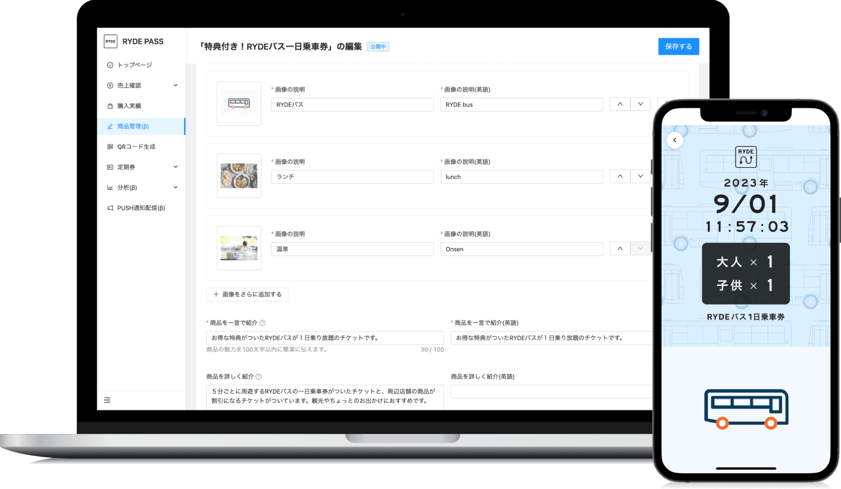Viewport: 841px width, 489px height.
Task: Focus the ランチ description field
Action: [x=352, y=177]
